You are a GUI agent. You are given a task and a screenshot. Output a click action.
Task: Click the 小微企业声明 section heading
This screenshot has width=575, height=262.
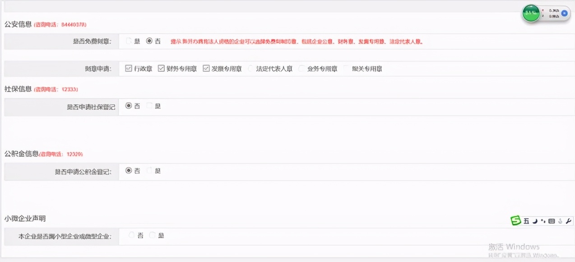[x=25, y=218]
